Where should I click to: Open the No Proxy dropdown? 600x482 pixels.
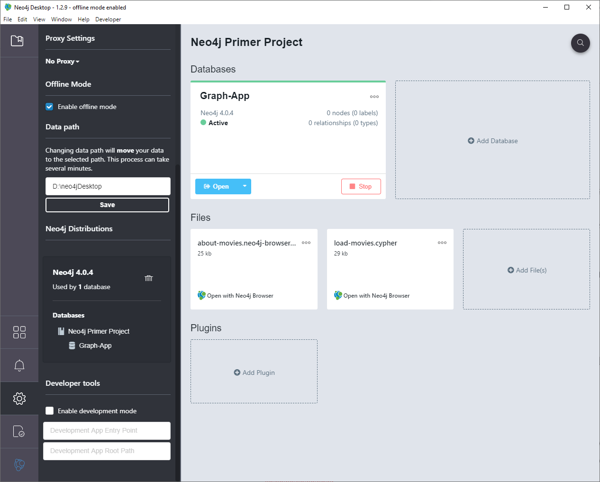(61, 61)
